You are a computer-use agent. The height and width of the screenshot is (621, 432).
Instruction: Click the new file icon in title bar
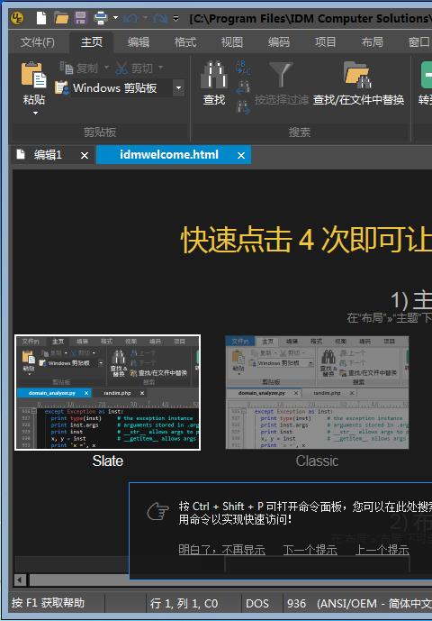(x=41, y=18)
